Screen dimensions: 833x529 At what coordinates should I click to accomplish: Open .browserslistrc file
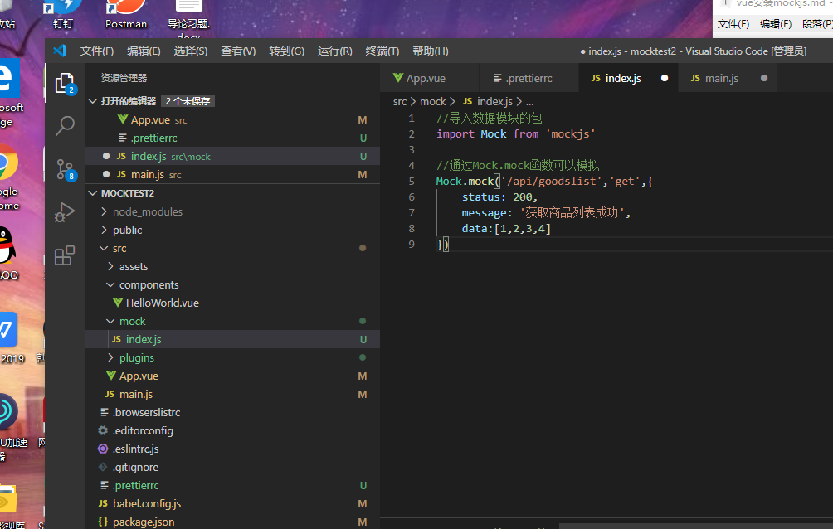pos(232,412)
